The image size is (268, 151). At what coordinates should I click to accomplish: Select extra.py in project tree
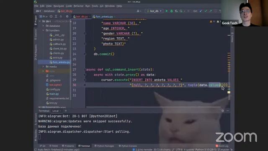pyautogui.click(x=56, y=58)
